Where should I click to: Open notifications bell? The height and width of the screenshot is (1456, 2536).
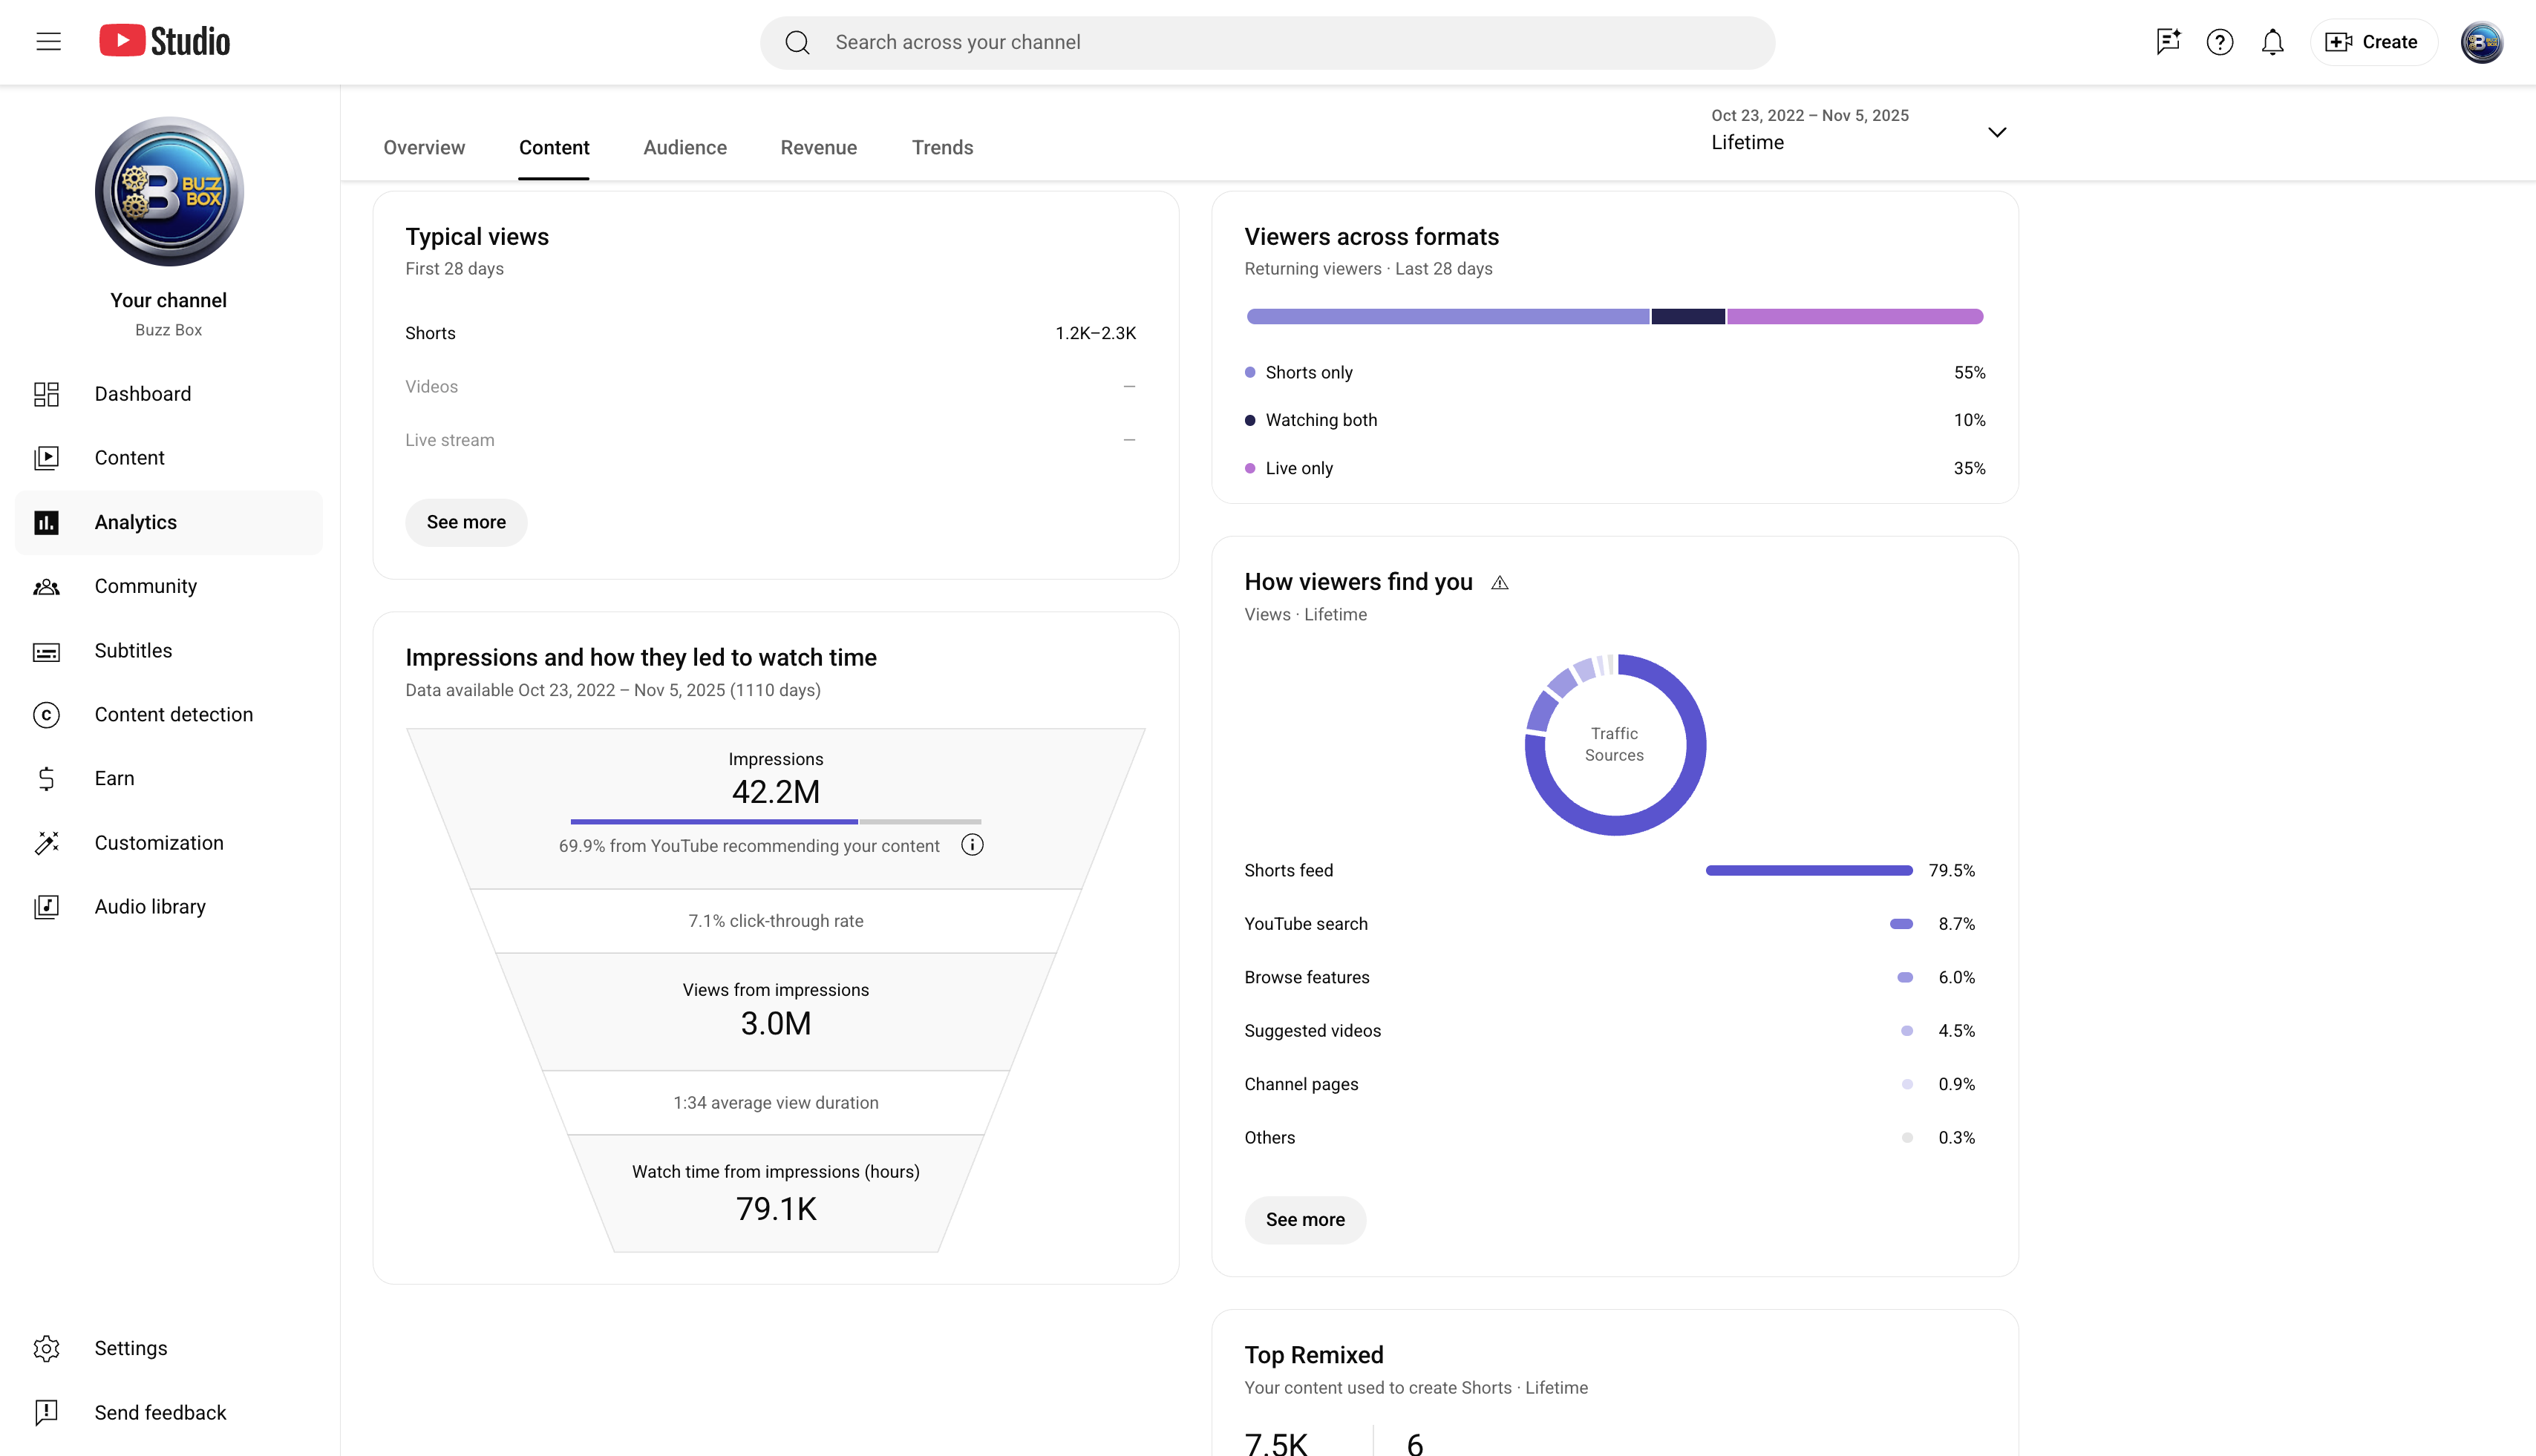[2272, 42]
